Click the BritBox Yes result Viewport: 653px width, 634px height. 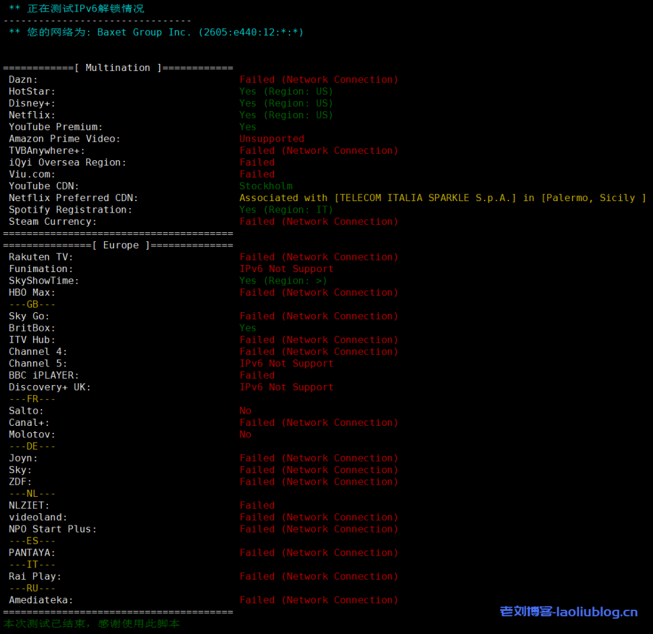248,328
